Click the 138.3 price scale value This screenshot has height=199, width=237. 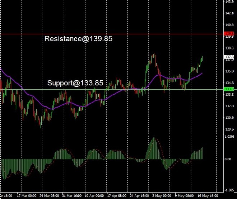coord(229,48)
